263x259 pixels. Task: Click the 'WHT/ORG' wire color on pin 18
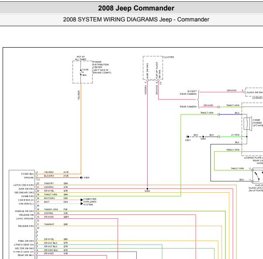pyautogui.click(x=49, y=198)
